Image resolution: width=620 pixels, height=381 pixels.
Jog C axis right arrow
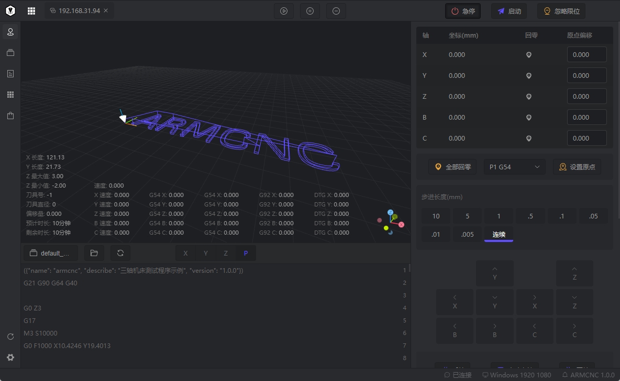[x=574, y=331]
